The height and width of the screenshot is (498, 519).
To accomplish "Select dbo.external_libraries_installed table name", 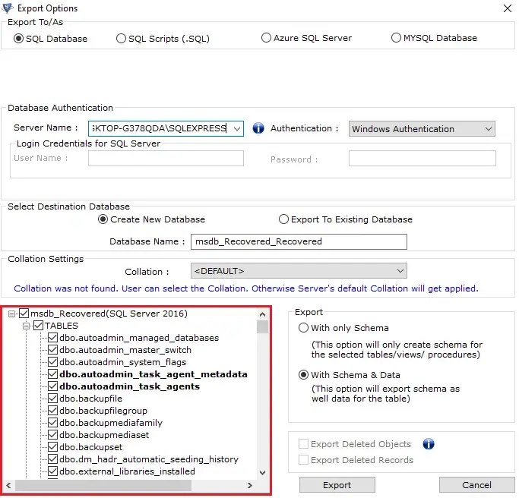I will [x=127, y=471].
